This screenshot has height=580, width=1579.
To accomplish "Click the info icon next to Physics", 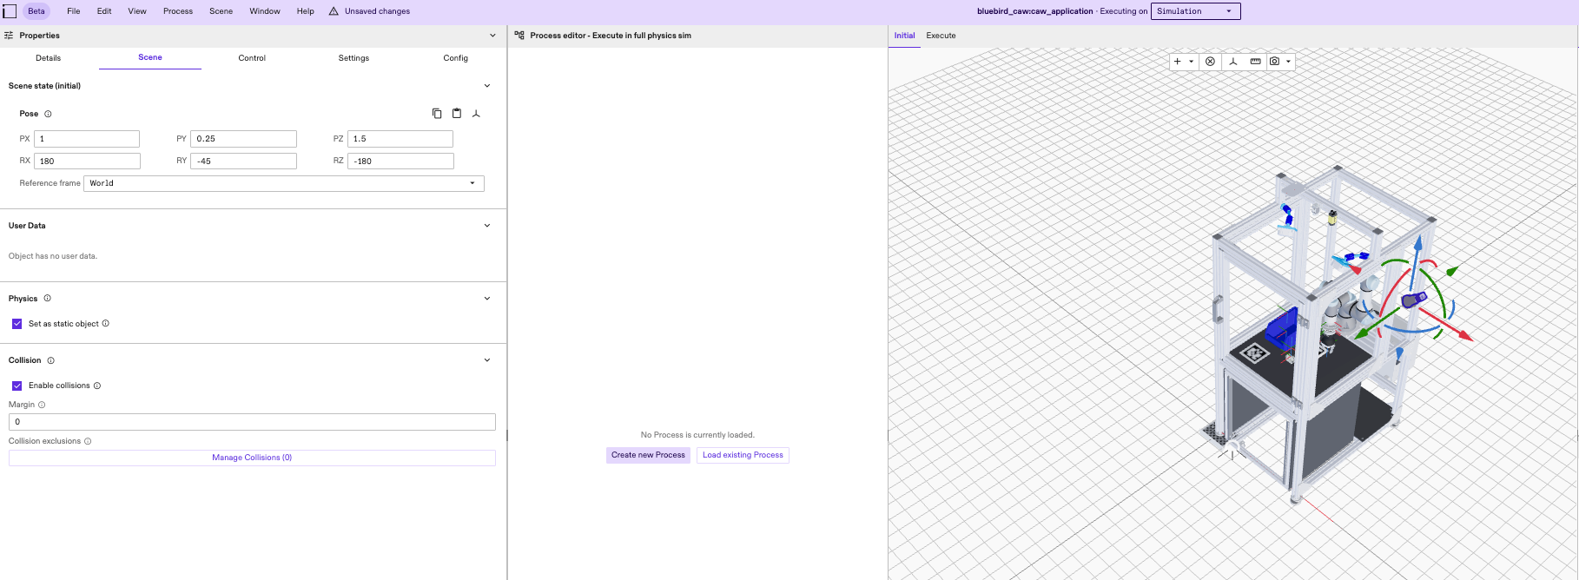I will click(x=48, y=299).
